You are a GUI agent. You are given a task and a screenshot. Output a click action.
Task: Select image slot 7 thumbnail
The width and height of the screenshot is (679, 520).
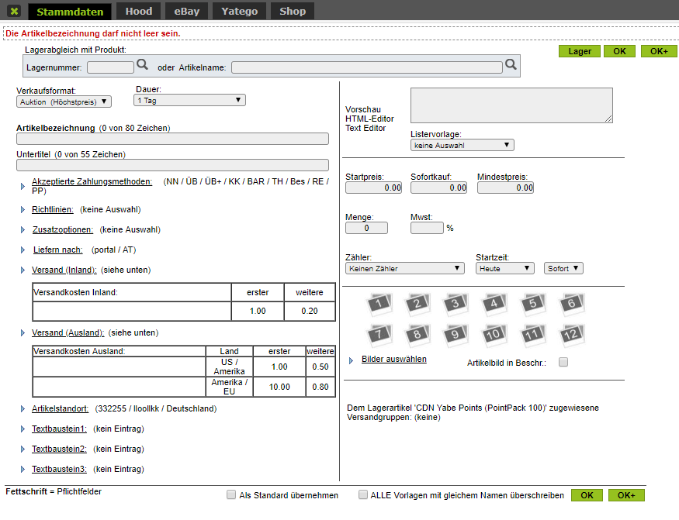[x=379, y=335]
